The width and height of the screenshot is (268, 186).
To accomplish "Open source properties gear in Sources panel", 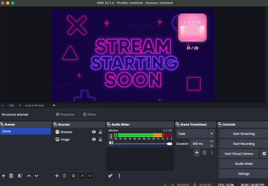I will 73,176.
